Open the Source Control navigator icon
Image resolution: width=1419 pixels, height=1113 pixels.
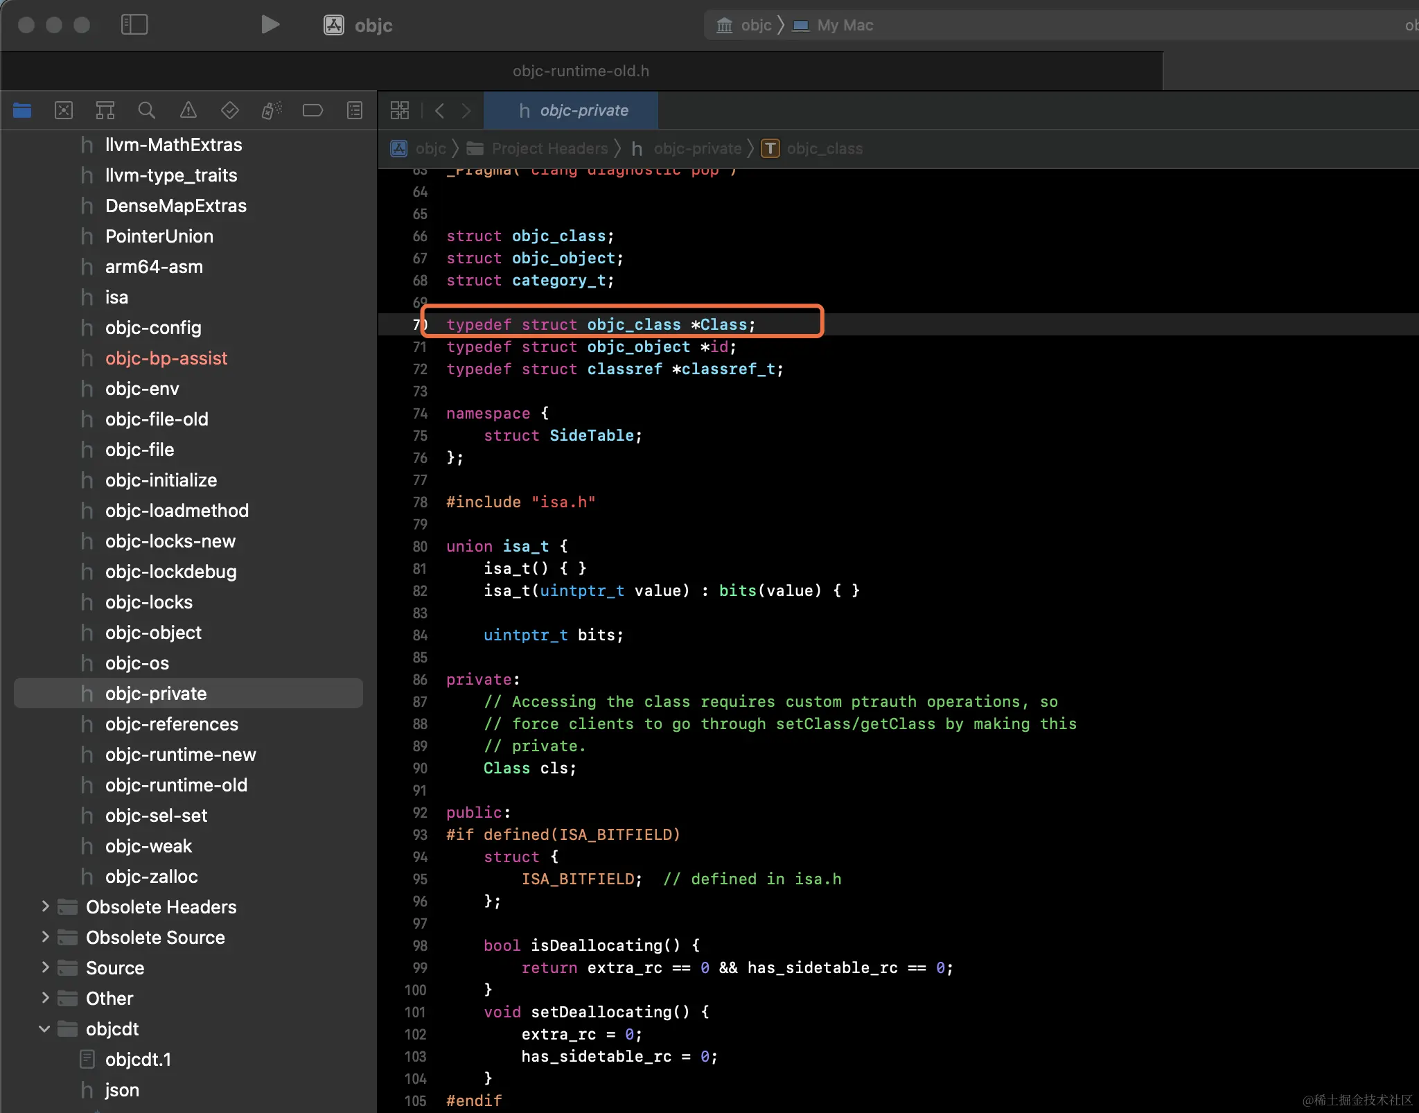coord(64,110)
